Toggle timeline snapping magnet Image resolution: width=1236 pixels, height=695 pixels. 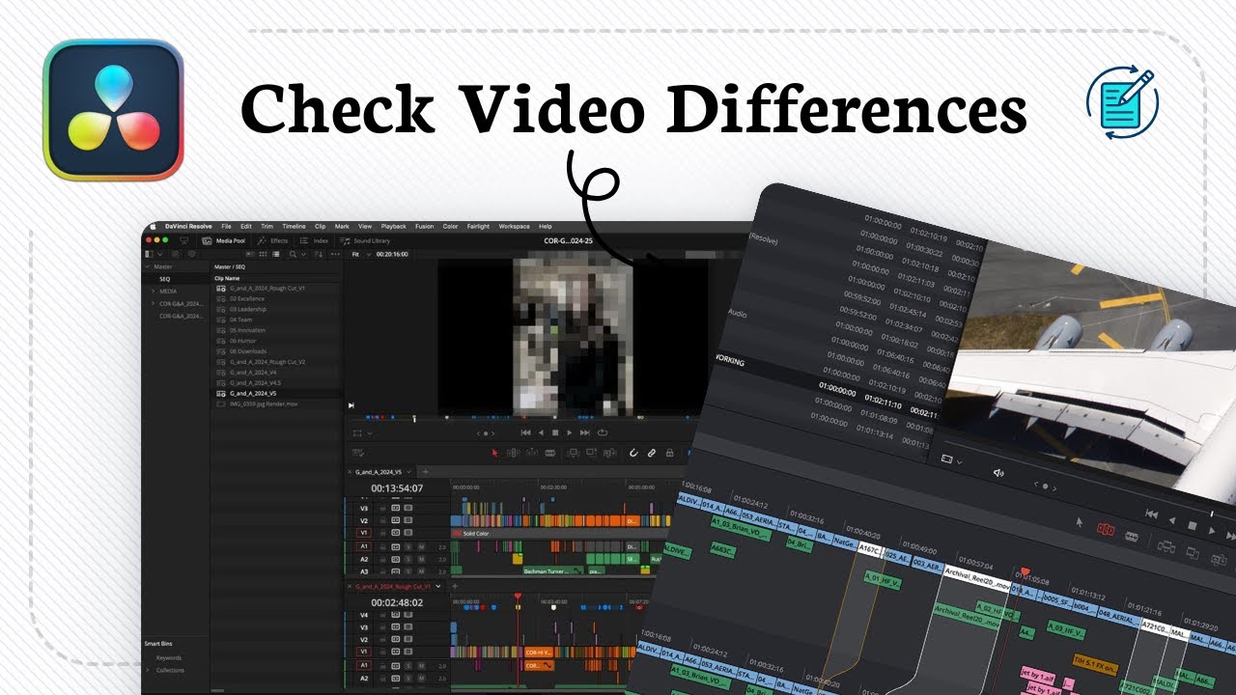[x=633, y=453]
